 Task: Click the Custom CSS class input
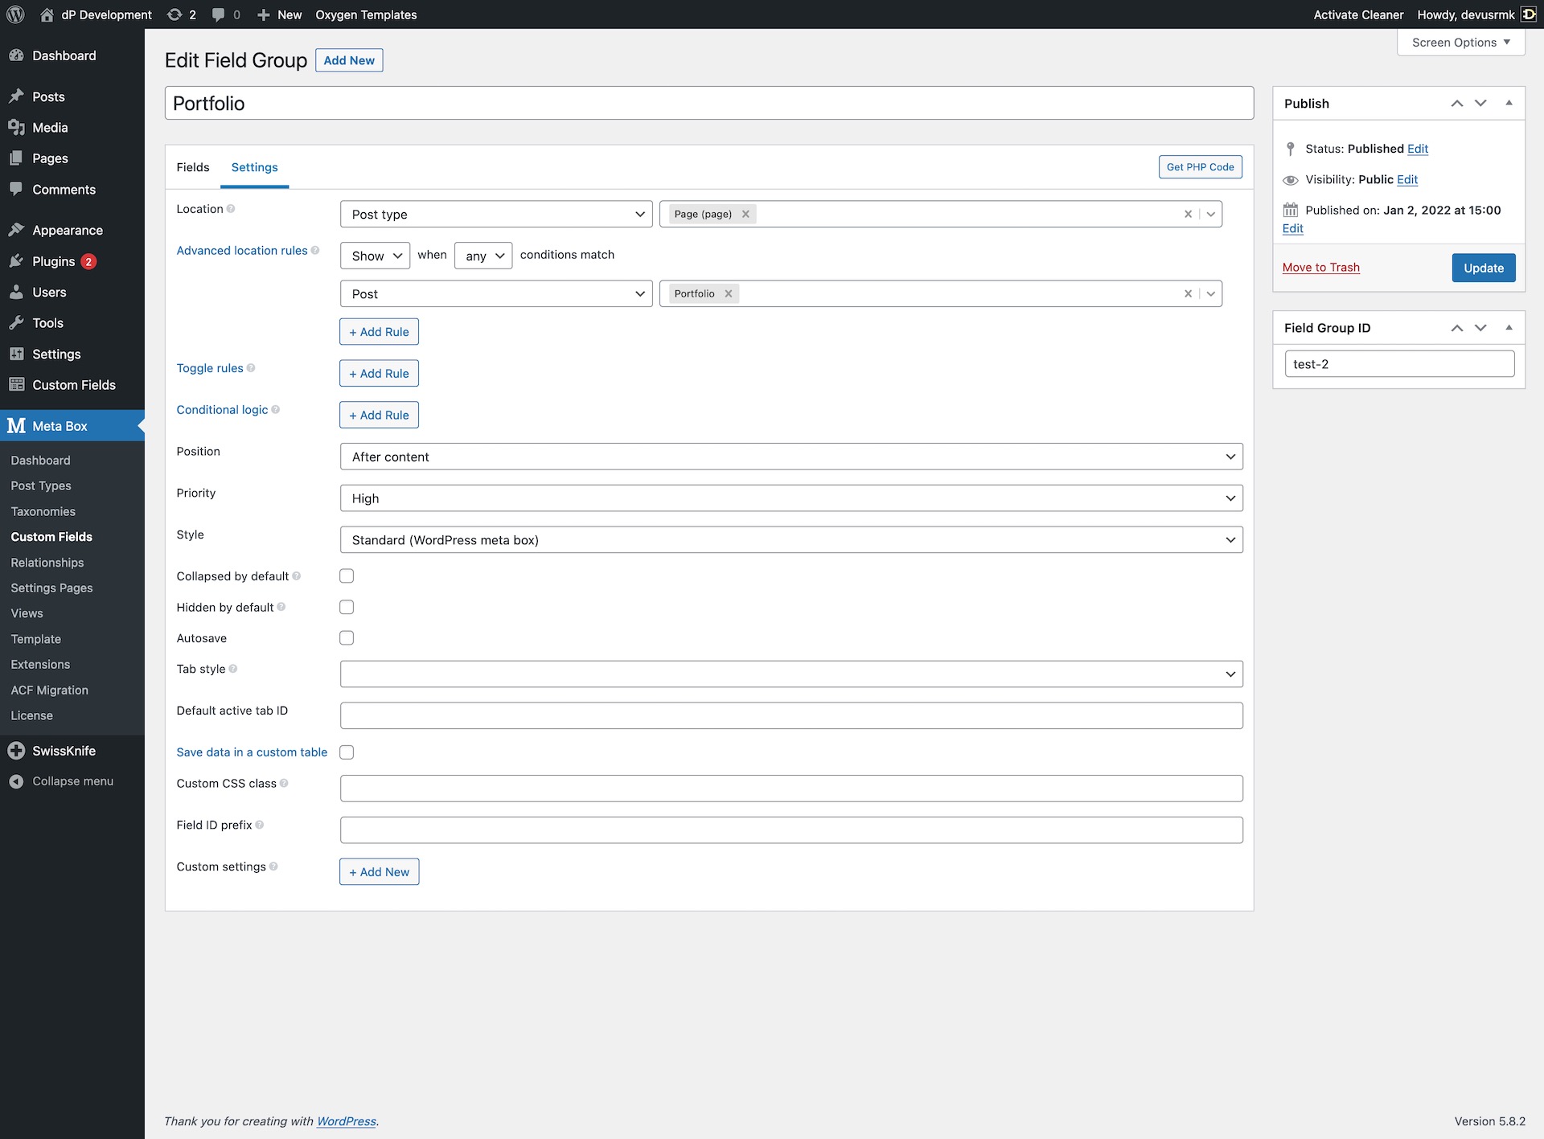click(791, 788)
